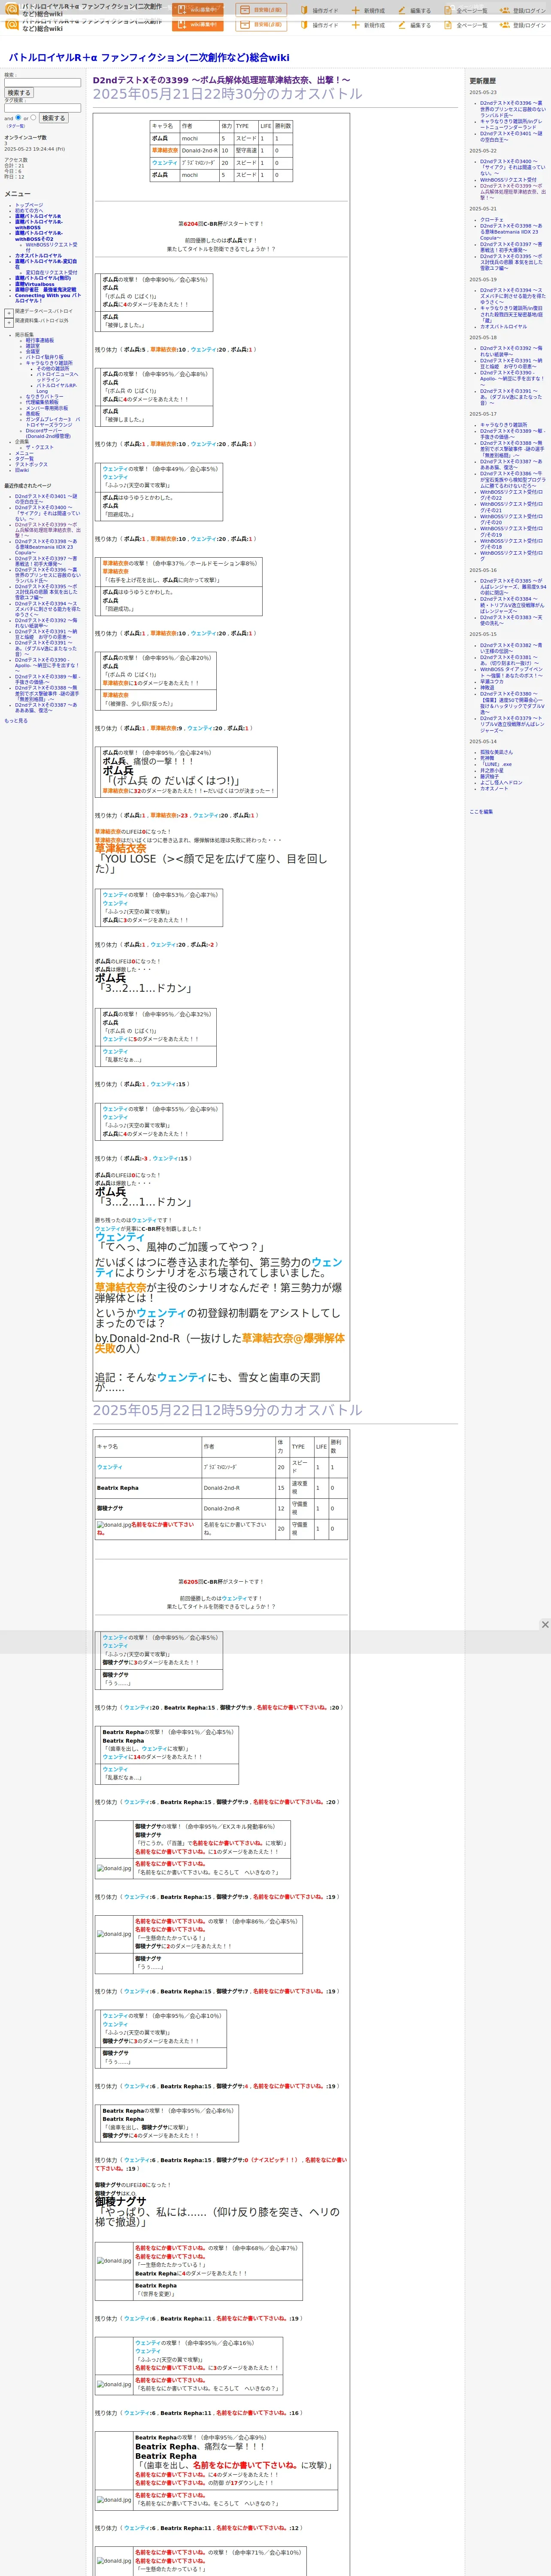Open 愚痴板 link

(x=33, y=413)
